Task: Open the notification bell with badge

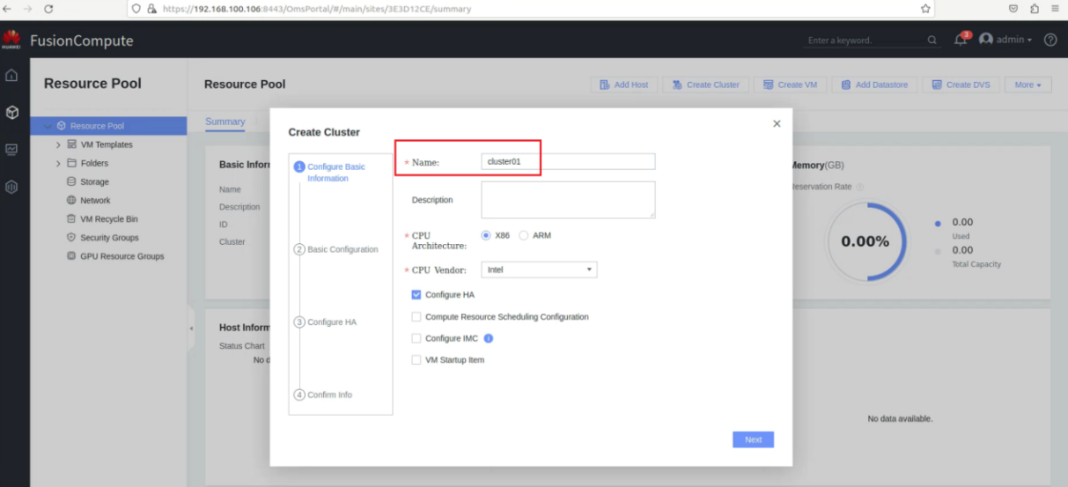Action: (x=961, y=40)
